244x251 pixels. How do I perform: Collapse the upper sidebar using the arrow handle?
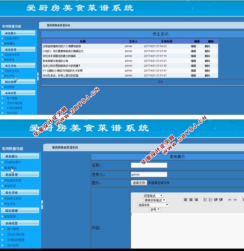38,76
